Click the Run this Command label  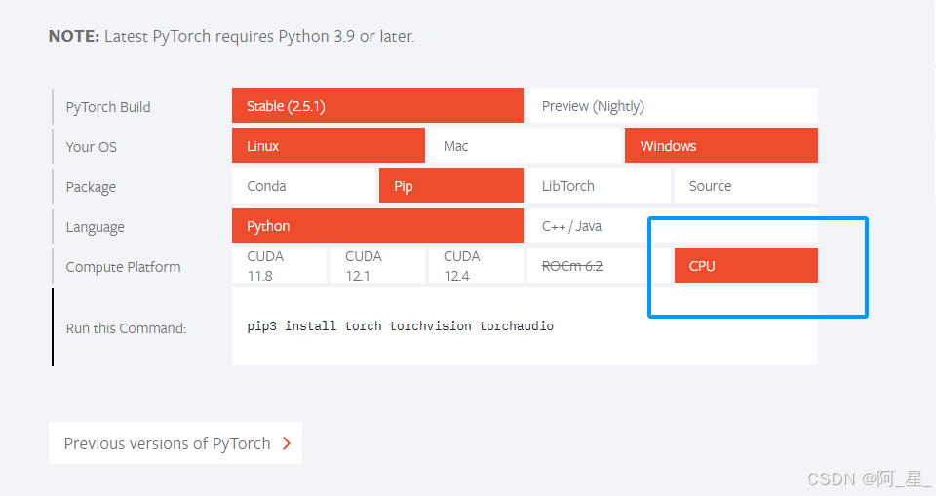[x=126, y=328]
